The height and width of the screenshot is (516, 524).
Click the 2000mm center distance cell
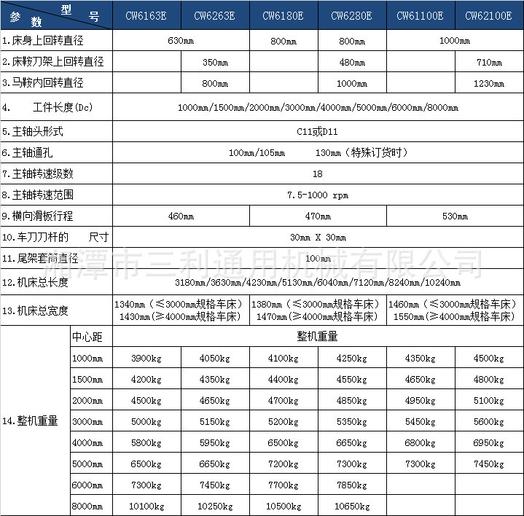click(91, 399)
